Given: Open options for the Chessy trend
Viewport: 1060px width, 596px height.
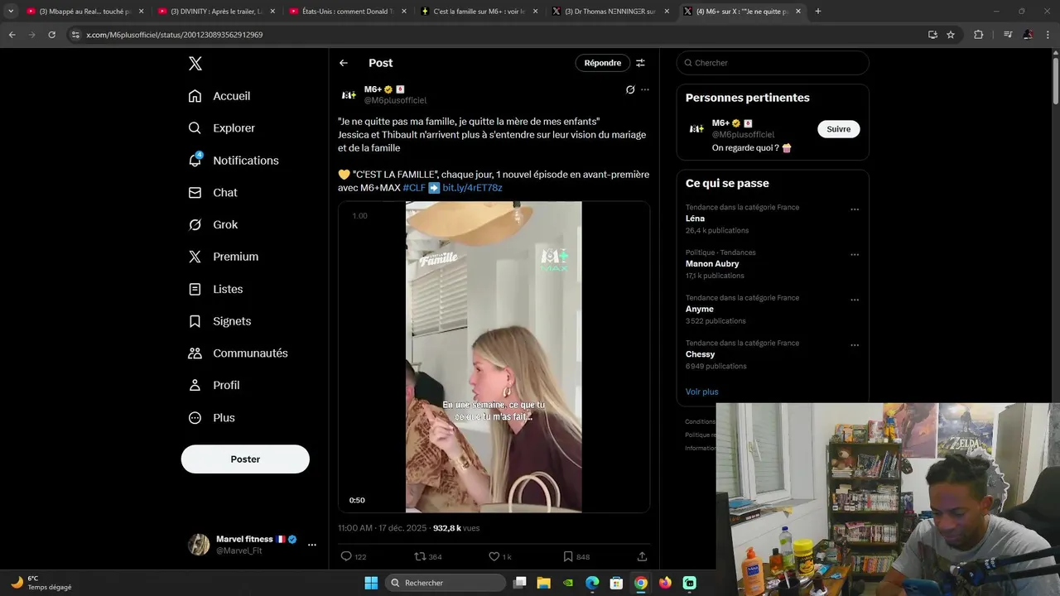Looking at the screenshot, I should (855, 345).
